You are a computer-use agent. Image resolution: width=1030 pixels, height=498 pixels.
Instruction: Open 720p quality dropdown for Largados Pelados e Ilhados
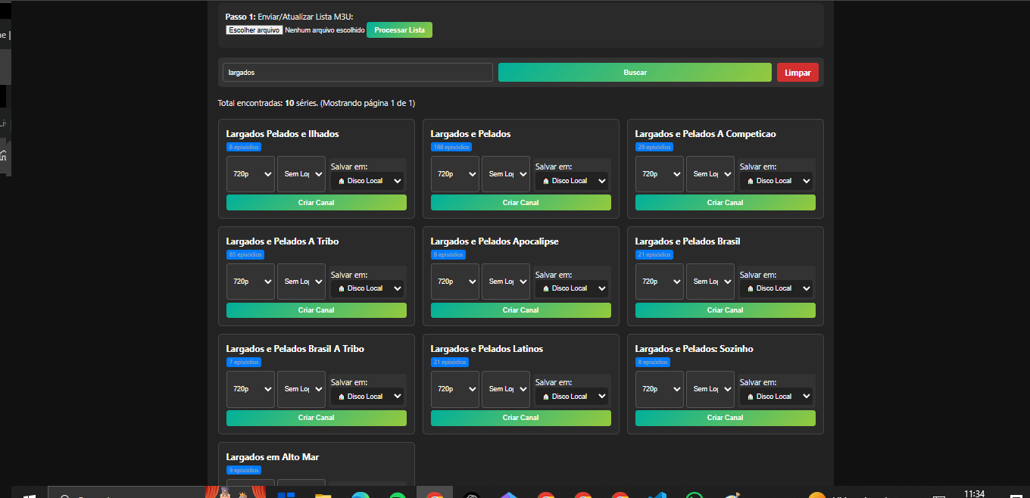point(251,174)
